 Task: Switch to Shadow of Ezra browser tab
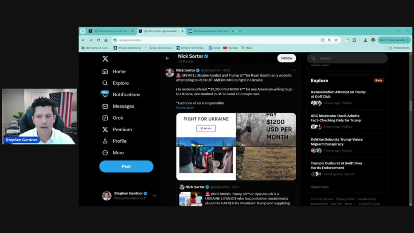pyautogui.click(x=111, y=31)
